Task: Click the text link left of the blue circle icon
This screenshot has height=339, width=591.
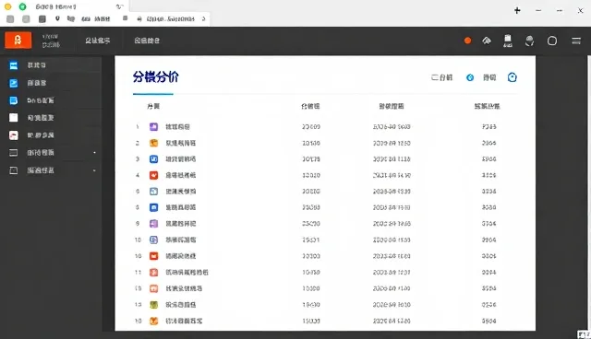Action: click(x=441, y=77)
